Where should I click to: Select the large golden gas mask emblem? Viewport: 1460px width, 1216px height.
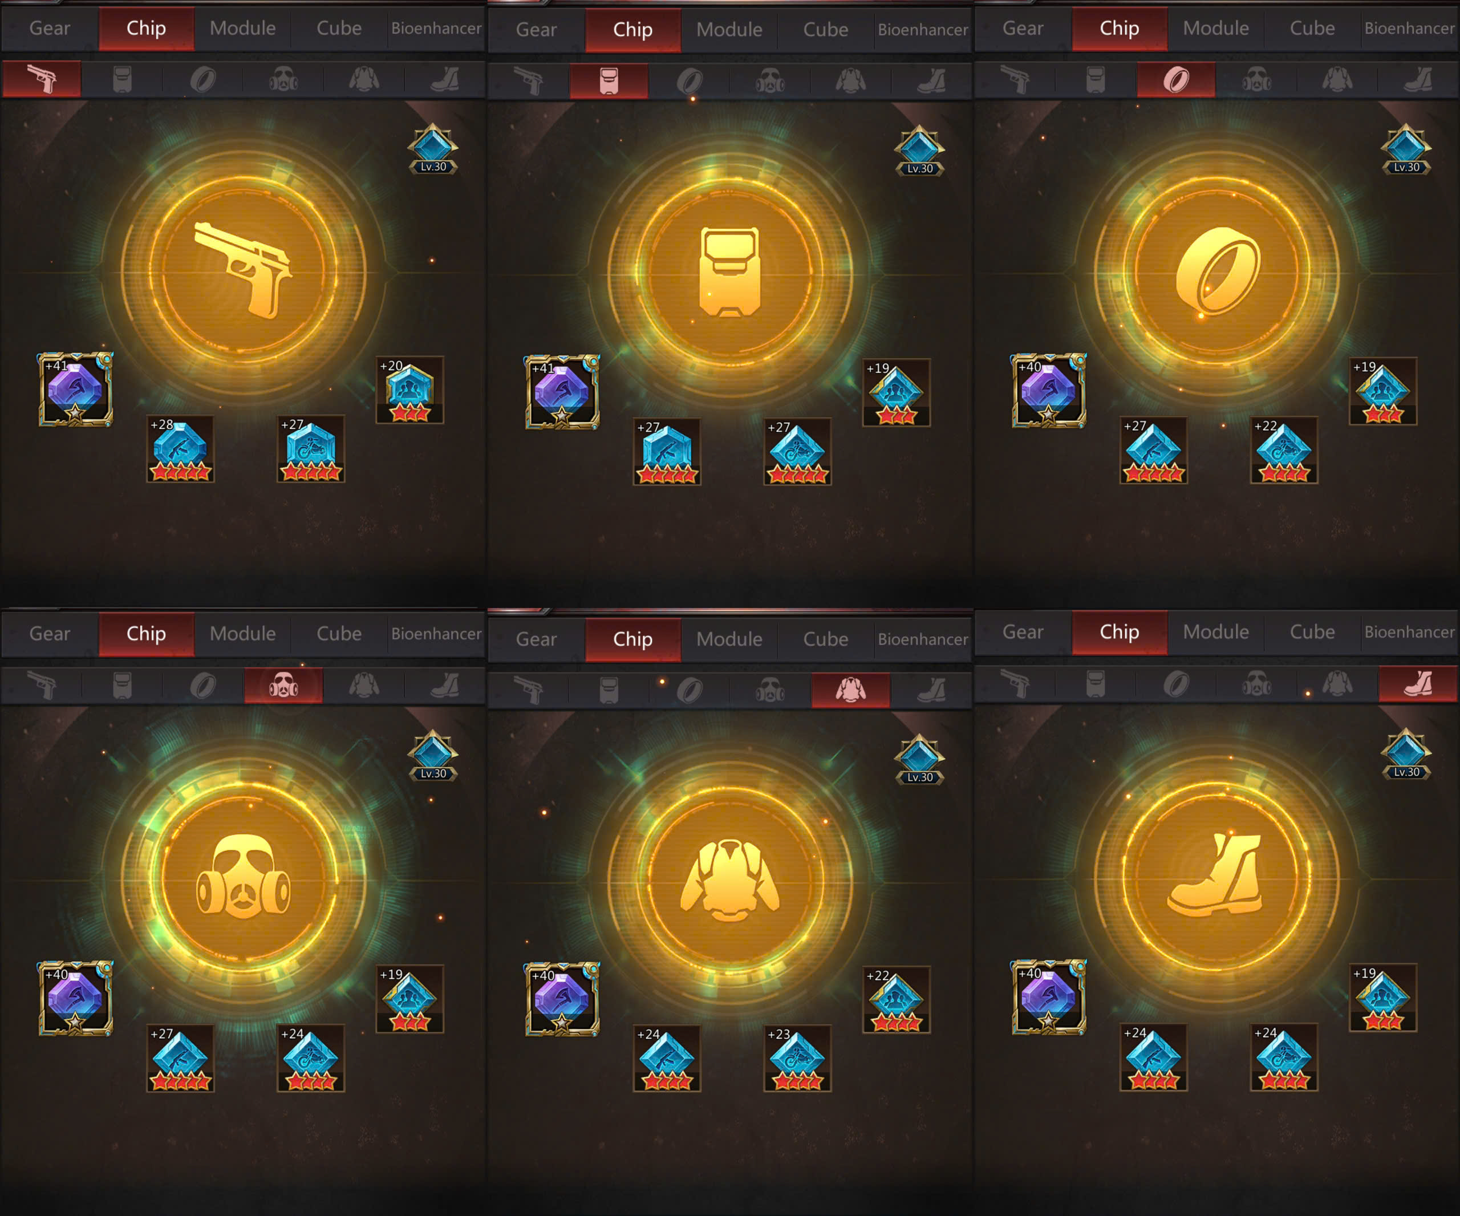point(244,877)
